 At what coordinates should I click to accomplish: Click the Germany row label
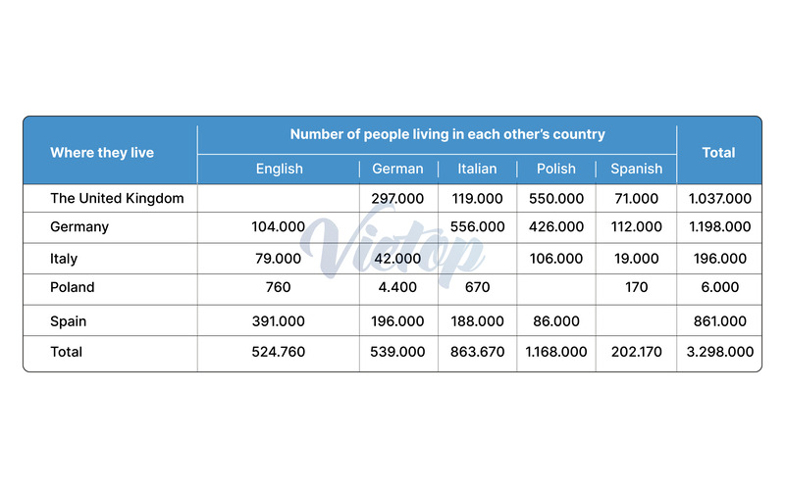tap(79, 227)
